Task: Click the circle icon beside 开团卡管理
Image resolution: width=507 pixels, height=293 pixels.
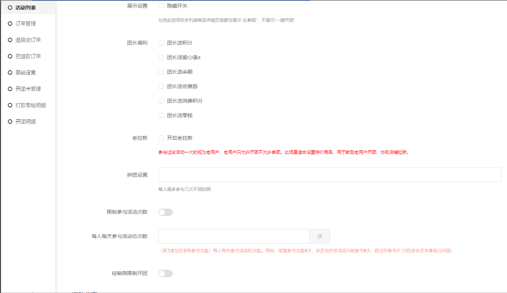Action: tap(10, 89)
